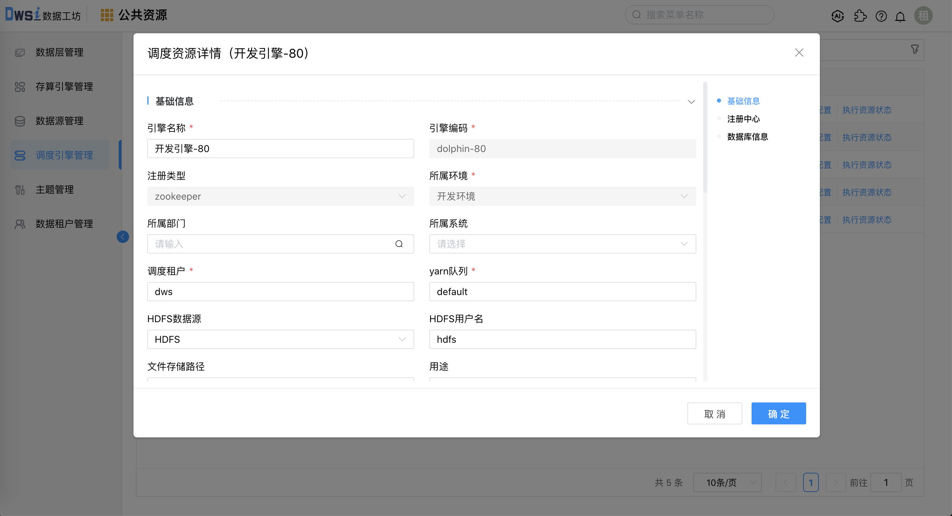Click the search icon in 所属部门 field
The height and width of the screenshot is (516, 952).
coord(399,244)
